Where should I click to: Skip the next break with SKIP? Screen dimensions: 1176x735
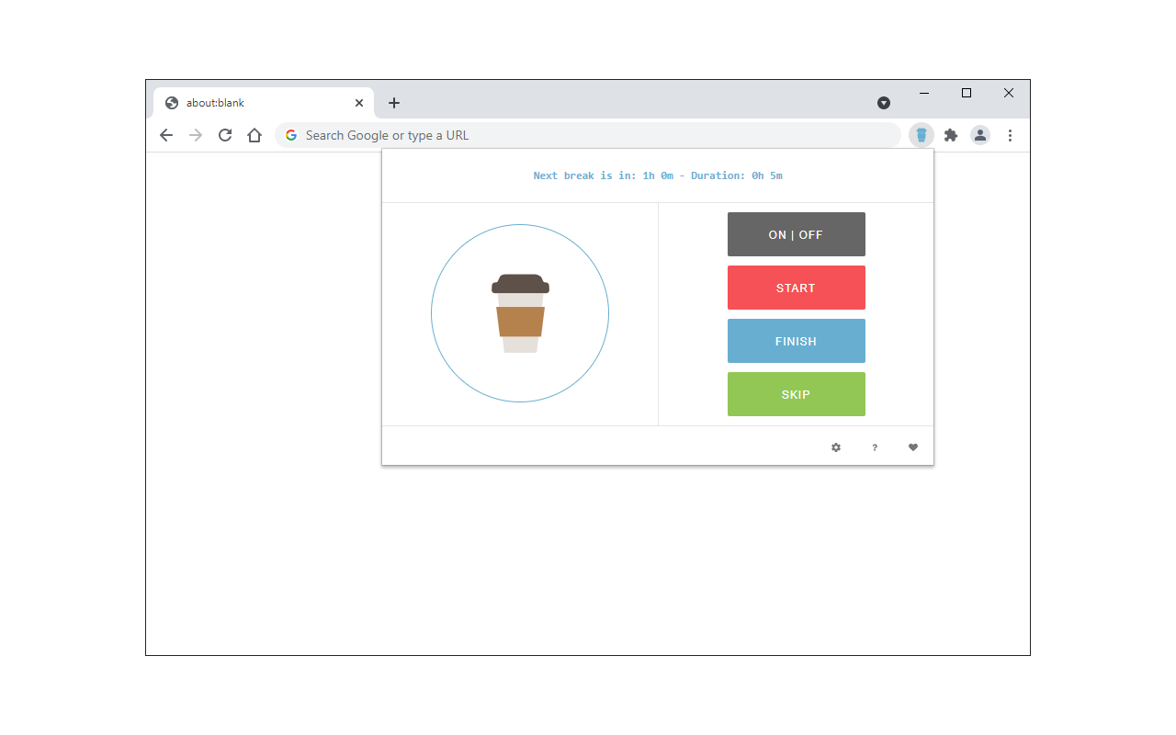tap(796, 394)
